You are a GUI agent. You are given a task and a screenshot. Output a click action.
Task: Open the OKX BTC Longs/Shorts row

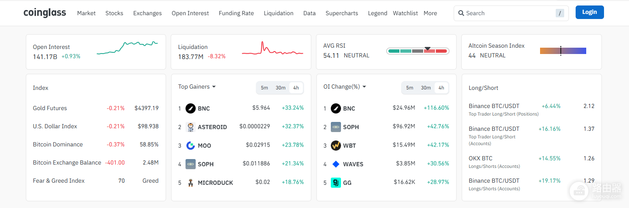[x=532, y=162]
